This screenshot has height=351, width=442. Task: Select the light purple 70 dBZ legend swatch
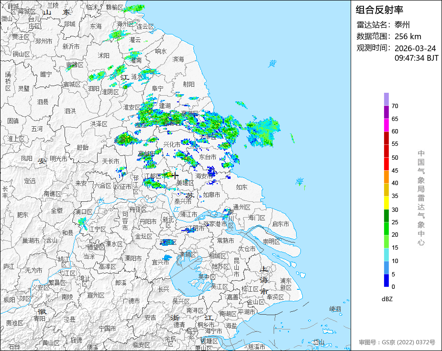pyautogui.click(x=386, y=99)
